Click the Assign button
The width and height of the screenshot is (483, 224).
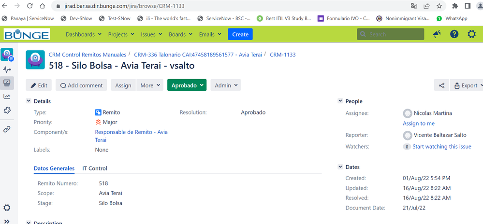tap(123, 85)
